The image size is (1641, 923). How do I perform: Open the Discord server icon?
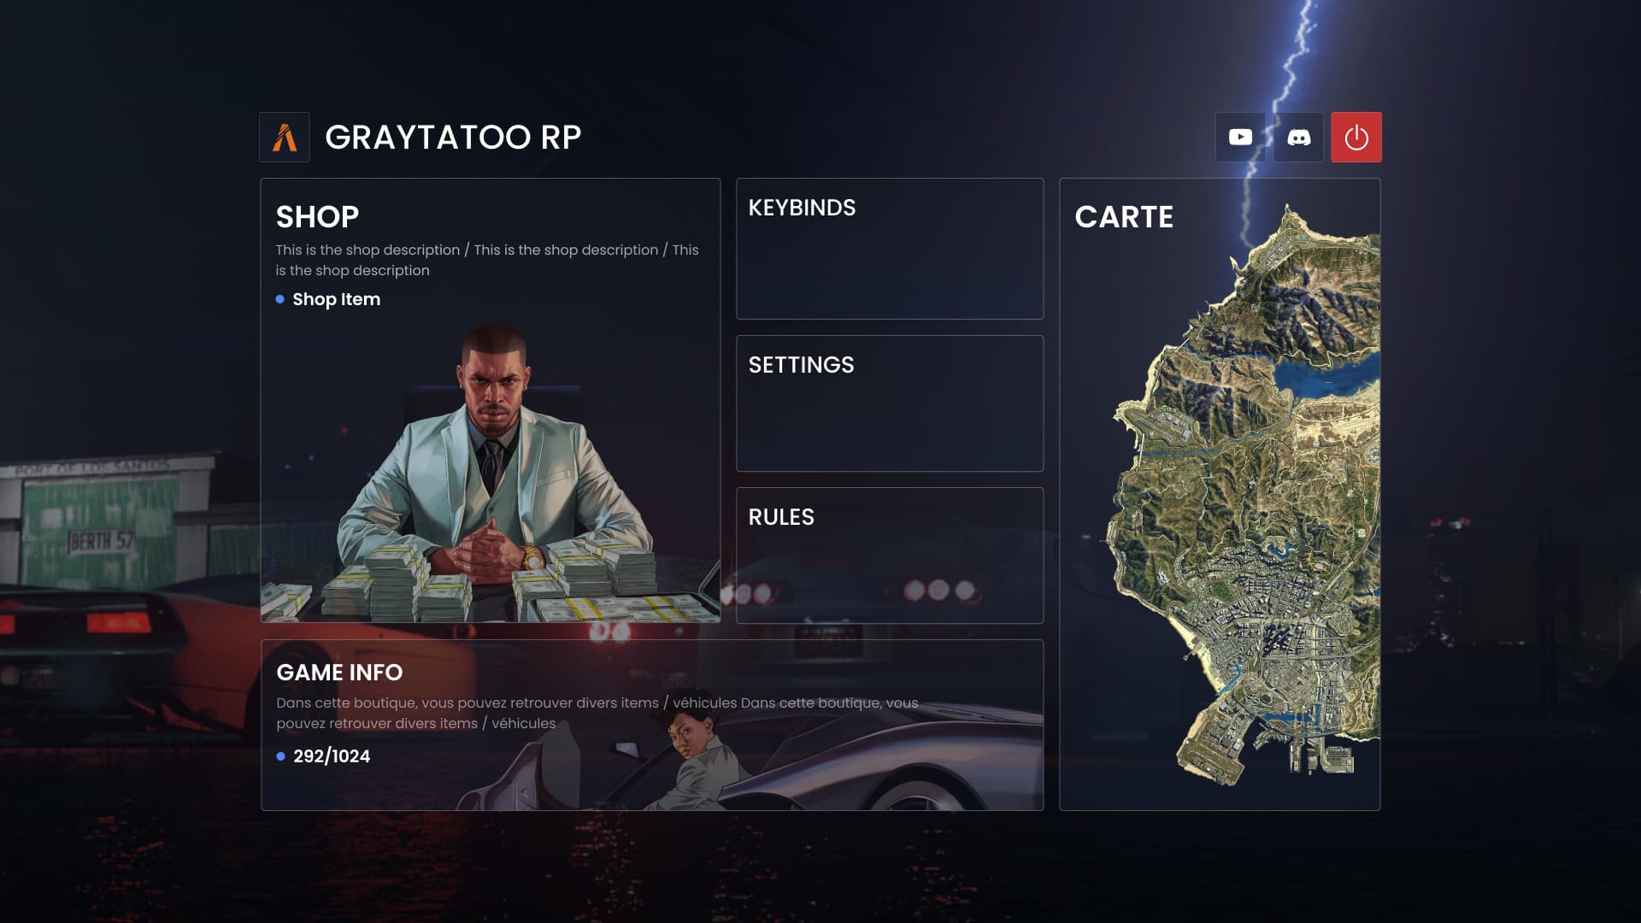[1298, 137]
